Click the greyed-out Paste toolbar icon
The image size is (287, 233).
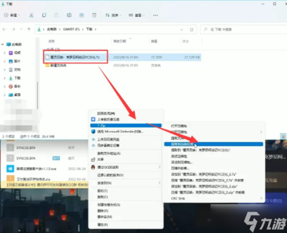click(56, 15)
